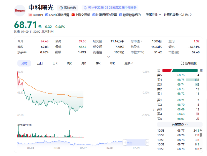The width and height of the screenshot is (207, 156).
Task: Click the 卖5 price 68.76
Action: (181, 75)
